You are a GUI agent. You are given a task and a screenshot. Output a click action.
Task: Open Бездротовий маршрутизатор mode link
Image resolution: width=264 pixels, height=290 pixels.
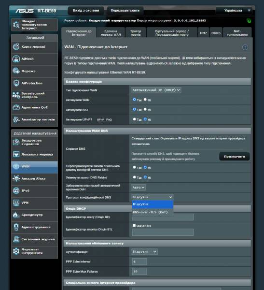(112, 20)
